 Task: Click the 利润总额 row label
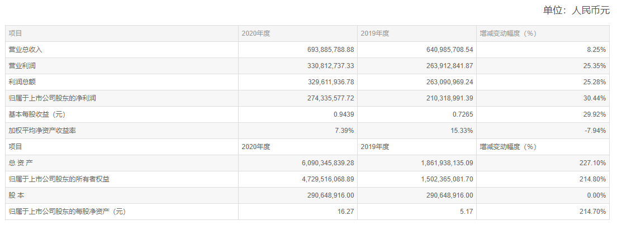point(22,82)
